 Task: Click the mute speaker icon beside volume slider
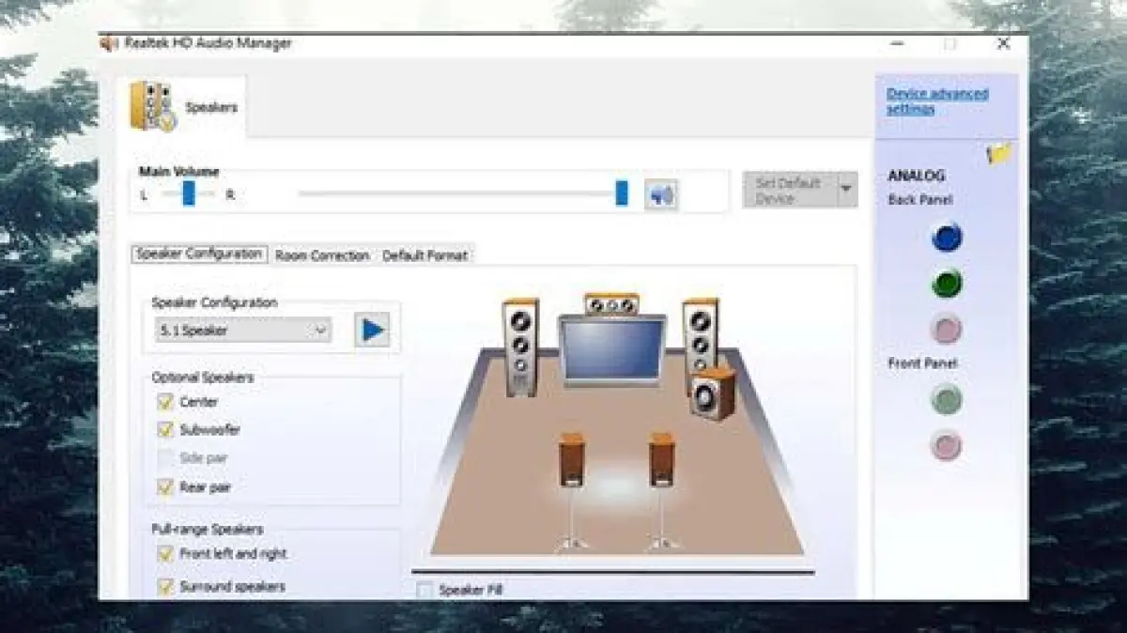(661, 195)
